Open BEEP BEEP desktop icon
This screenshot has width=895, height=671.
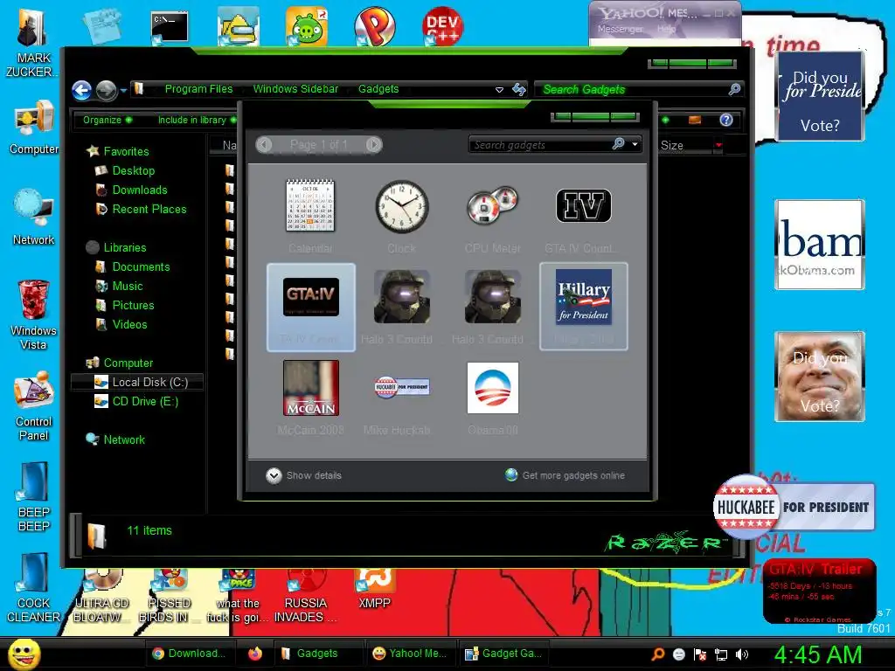click(x=34, y=497)
